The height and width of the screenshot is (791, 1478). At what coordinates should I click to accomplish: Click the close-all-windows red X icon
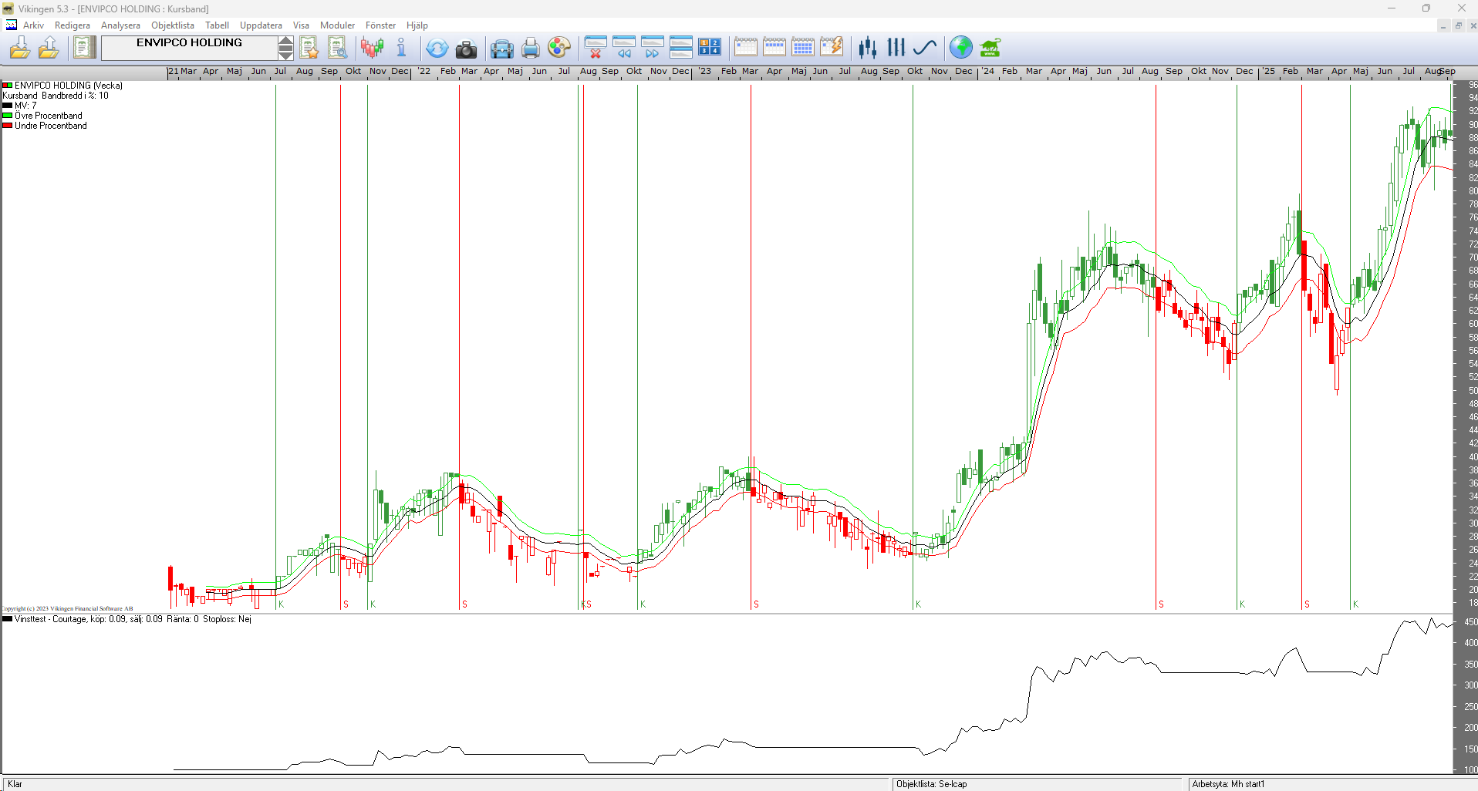click(x=596, y=48)
